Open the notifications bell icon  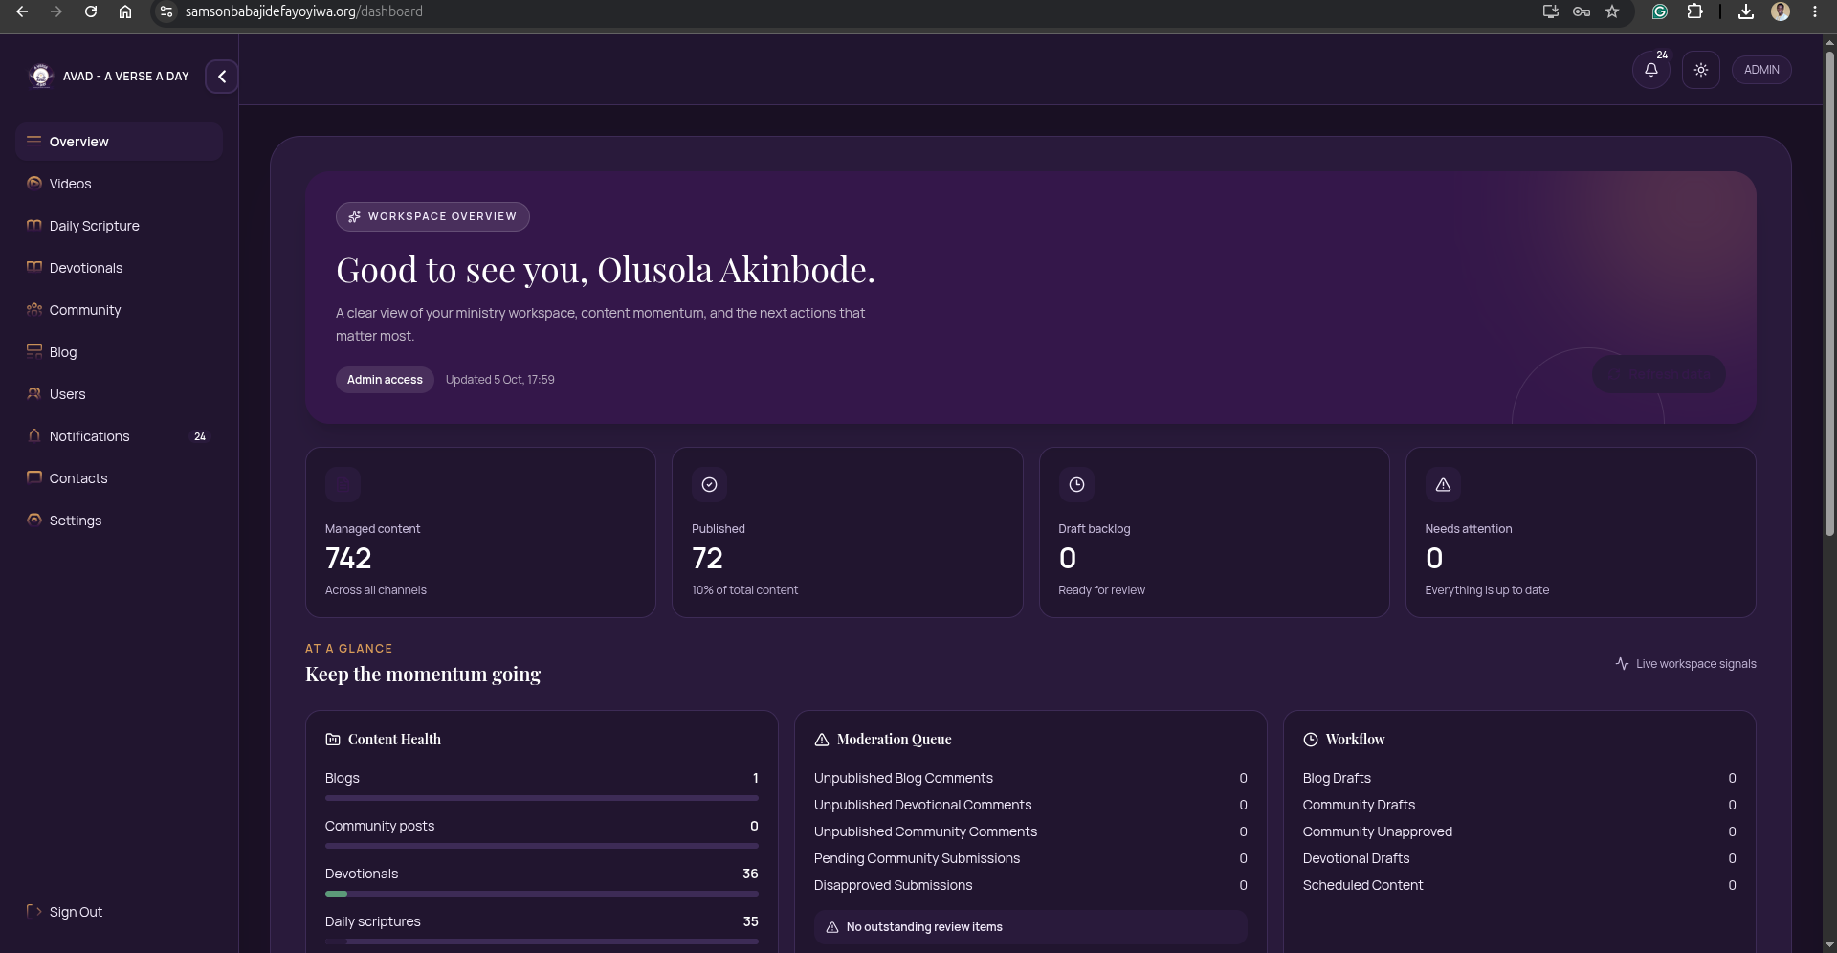[1650, 70]
